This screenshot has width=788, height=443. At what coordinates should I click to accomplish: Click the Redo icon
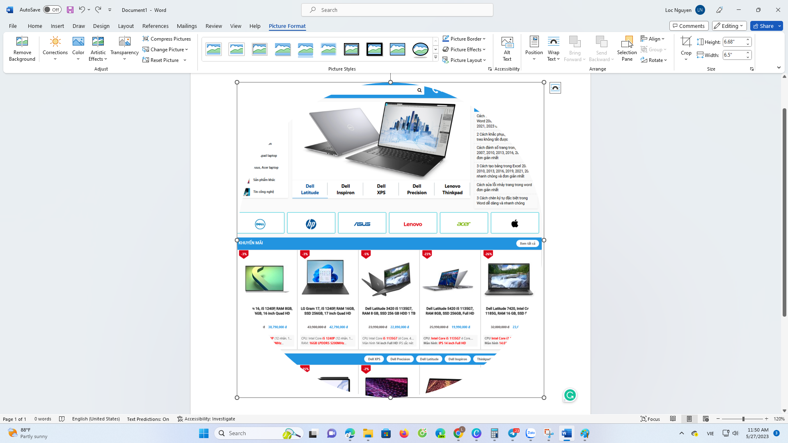click(x=98, y=9)
